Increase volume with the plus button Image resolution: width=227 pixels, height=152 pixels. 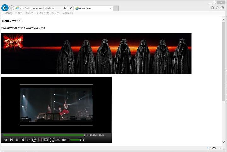click(83, 140)
